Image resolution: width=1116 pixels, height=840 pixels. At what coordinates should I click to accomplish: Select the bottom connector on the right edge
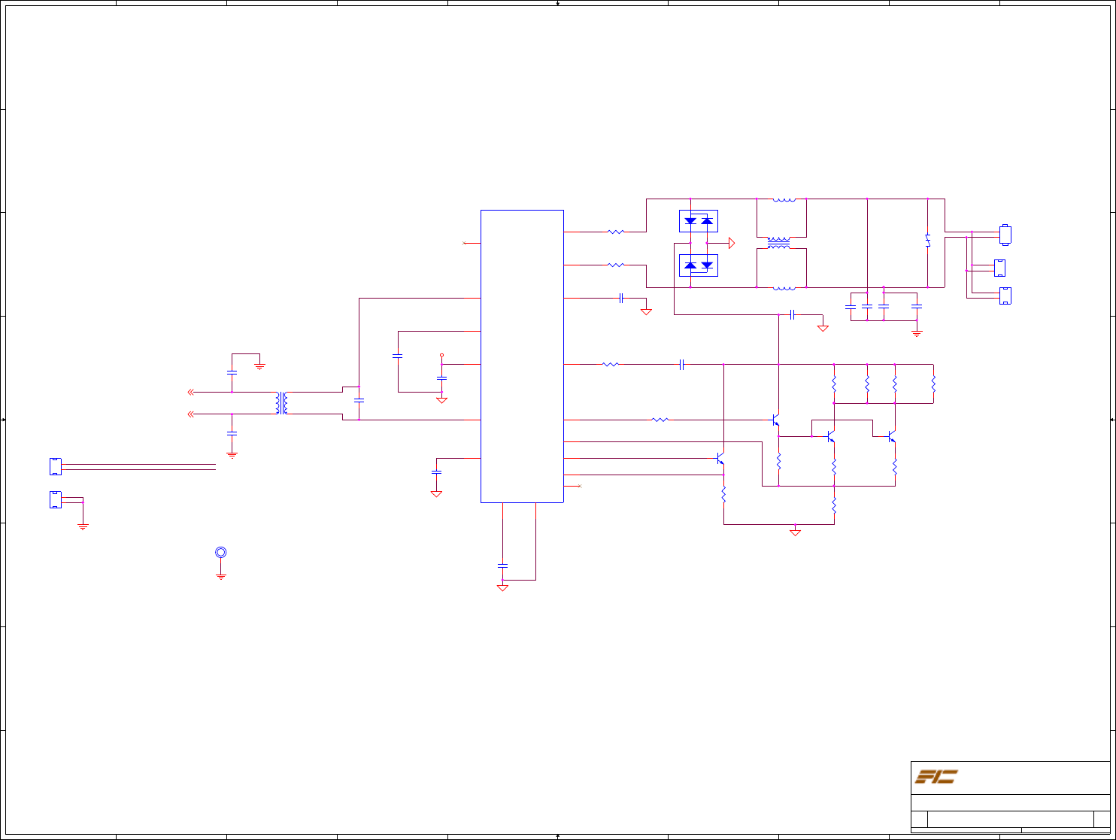click(x=1005, y=296)
